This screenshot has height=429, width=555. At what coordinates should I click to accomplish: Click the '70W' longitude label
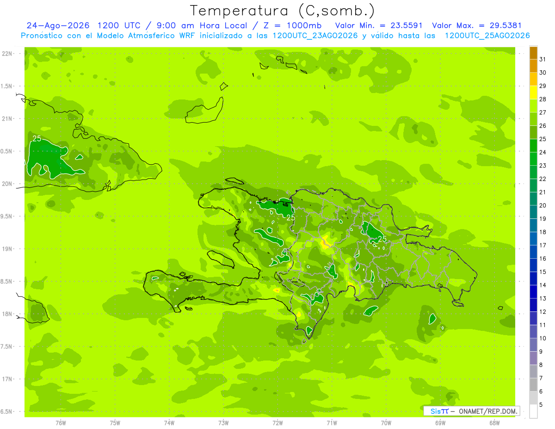(x=386, y=423)
